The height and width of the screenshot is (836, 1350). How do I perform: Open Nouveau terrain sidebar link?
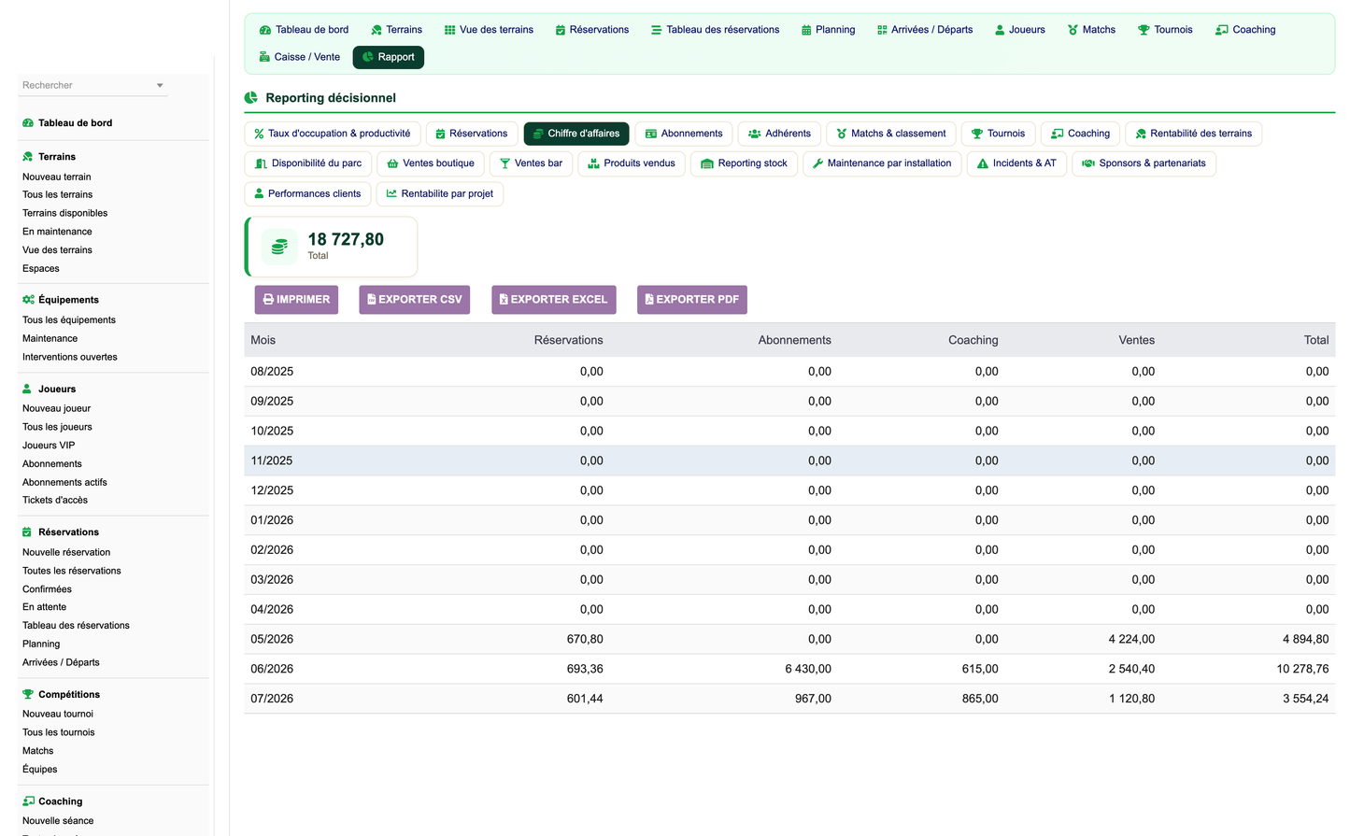click(x=57, y=177)
